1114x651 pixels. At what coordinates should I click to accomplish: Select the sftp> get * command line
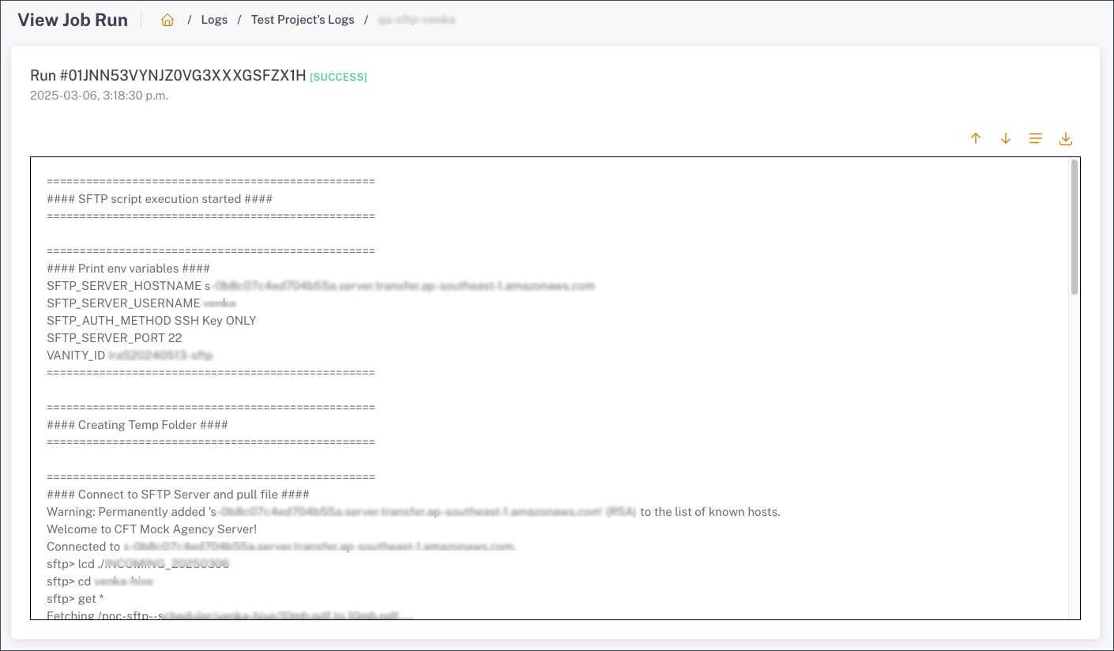coord(76,598)
